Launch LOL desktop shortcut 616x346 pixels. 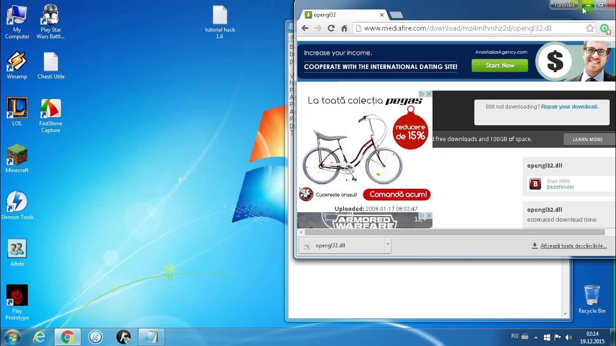pyautogui.click(x=17, y=112)
